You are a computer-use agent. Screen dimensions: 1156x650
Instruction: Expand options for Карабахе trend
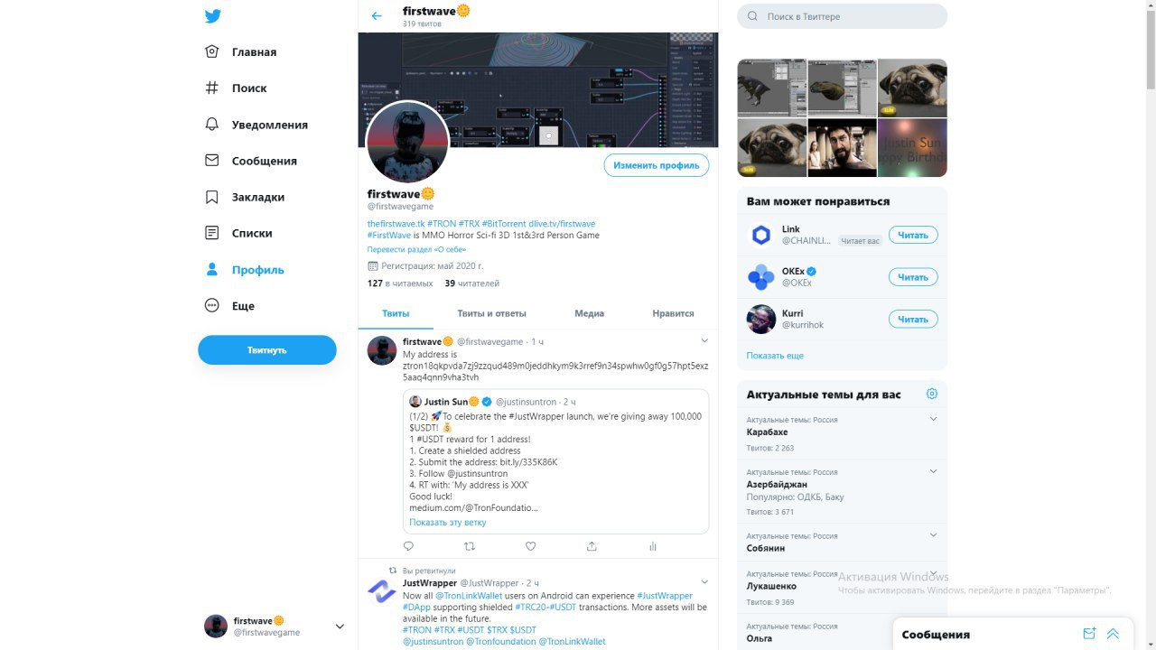[x=934, y=419]
